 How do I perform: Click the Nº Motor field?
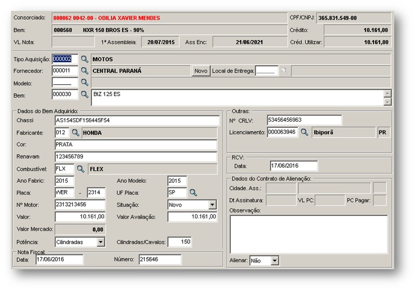click(x=80, y=205)
